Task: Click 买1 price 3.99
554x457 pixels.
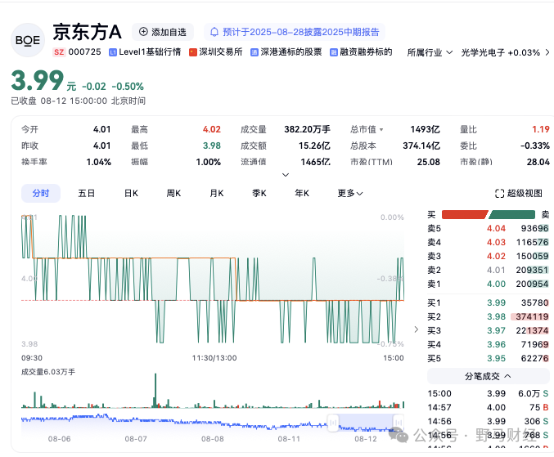Action: click(x=496, y=302)
